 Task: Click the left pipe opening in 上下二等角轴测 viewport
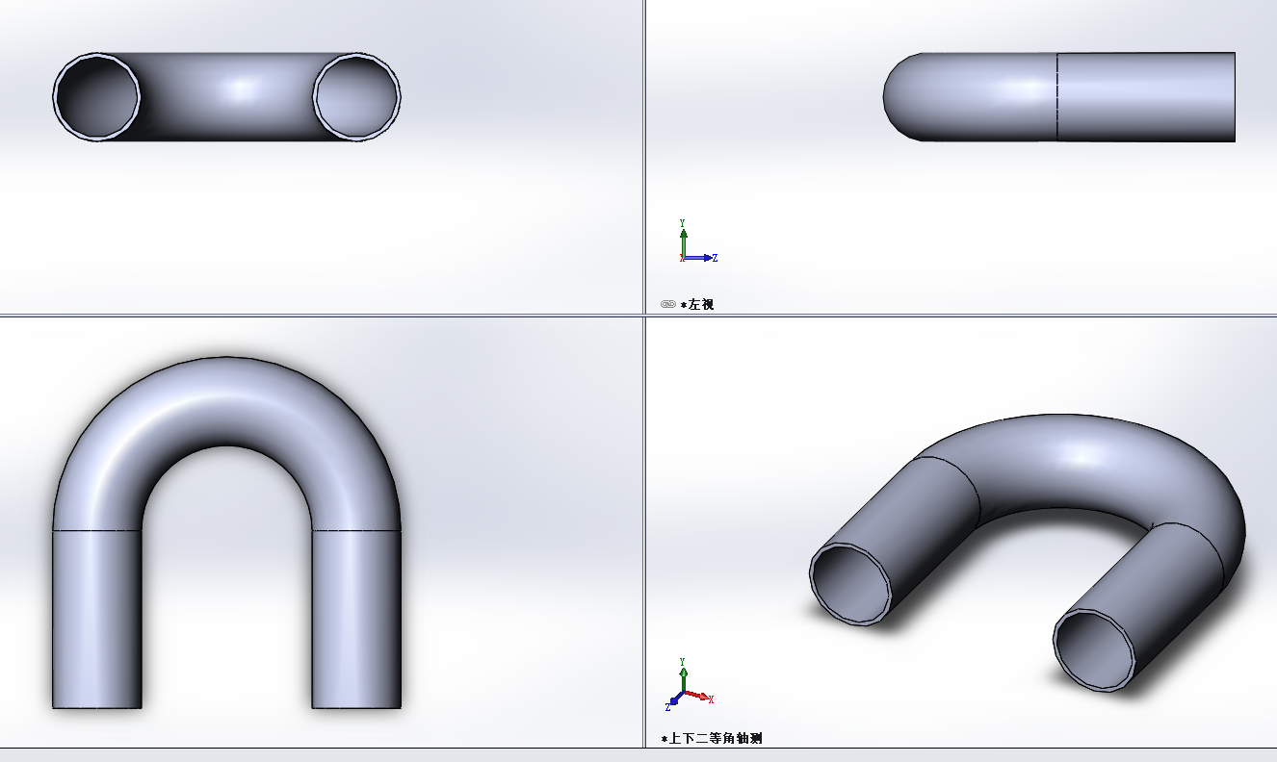(x=849, y=584)
